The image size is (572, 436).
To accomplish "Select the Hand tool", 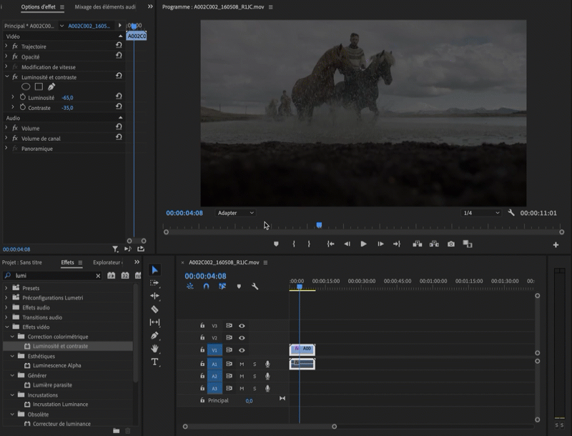I will (x=155, y=349).
